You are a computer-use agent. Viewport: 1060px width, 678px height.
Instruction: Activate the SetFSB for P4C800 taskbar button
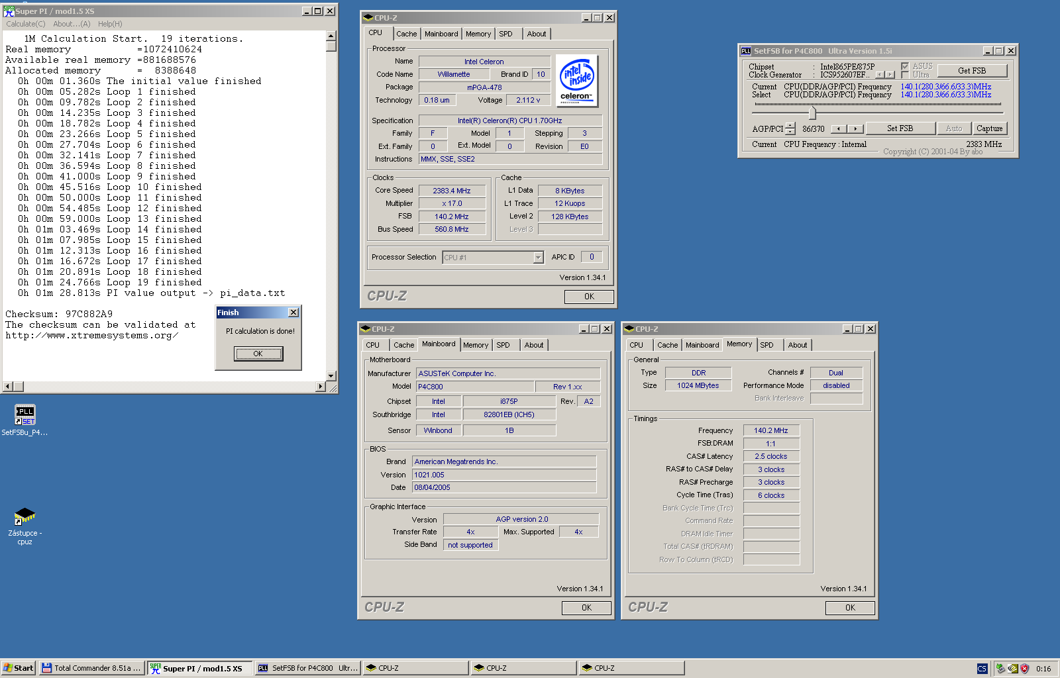[x=307, y=668]
